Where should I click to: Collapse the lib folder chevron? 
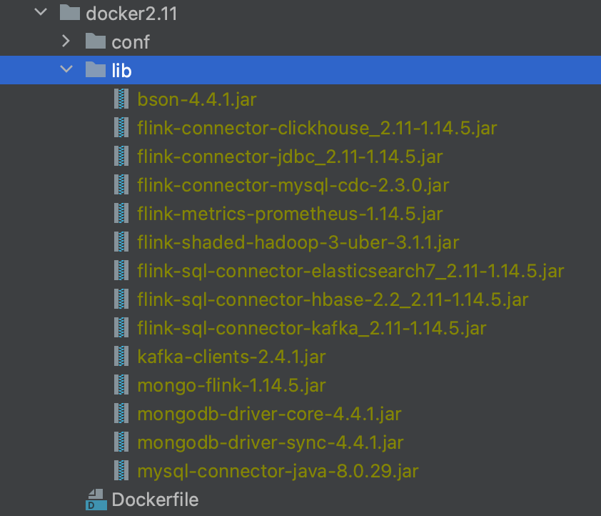click(66, 69)
